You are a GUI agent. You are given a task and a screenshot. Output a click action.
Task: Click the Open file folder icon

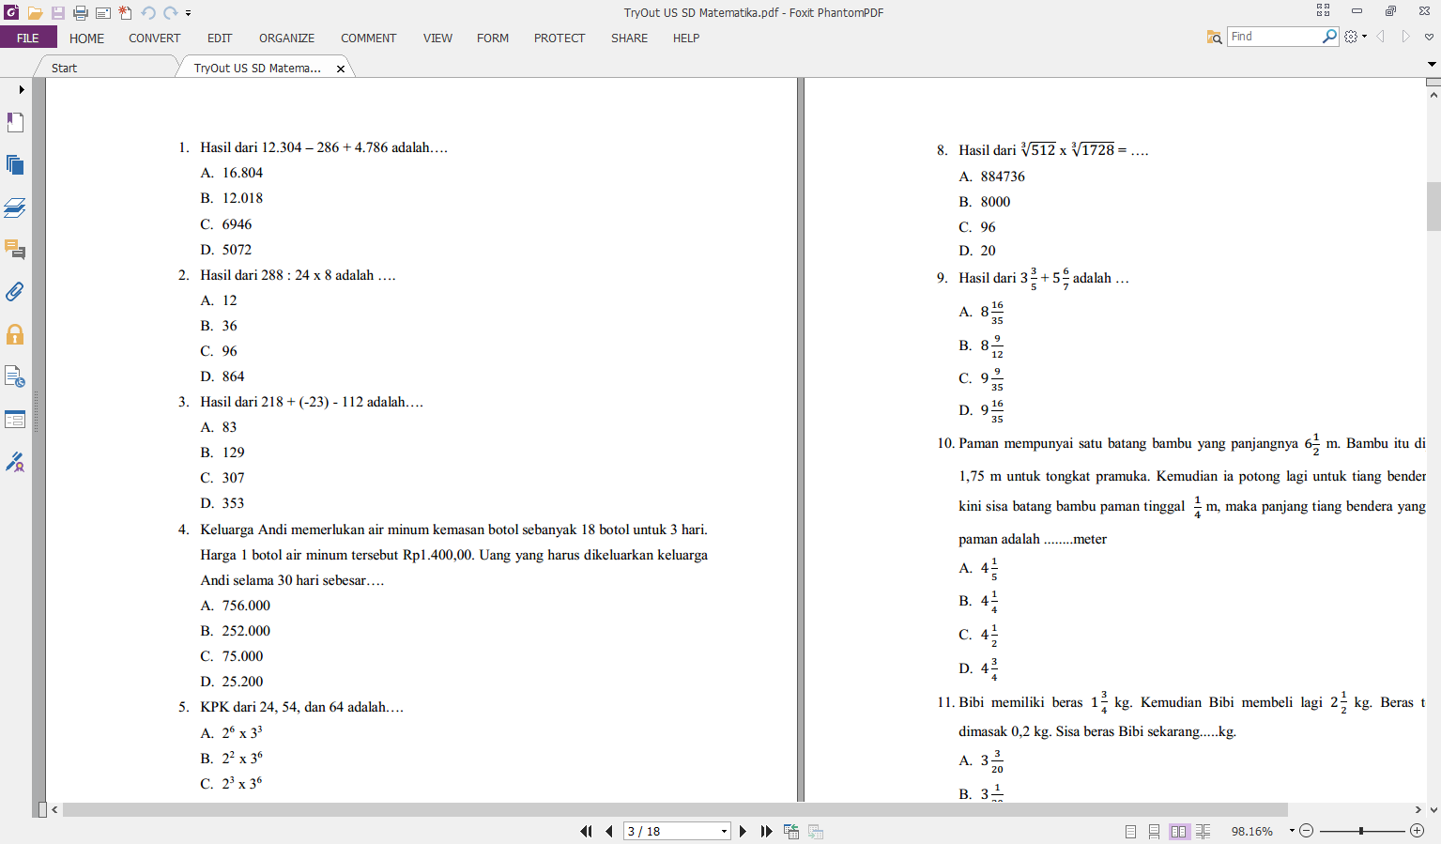point(35,13)
